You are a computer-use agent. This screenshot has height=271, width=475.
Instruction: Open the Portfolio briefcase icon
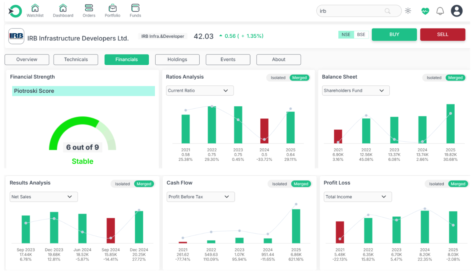pos(112,8)
